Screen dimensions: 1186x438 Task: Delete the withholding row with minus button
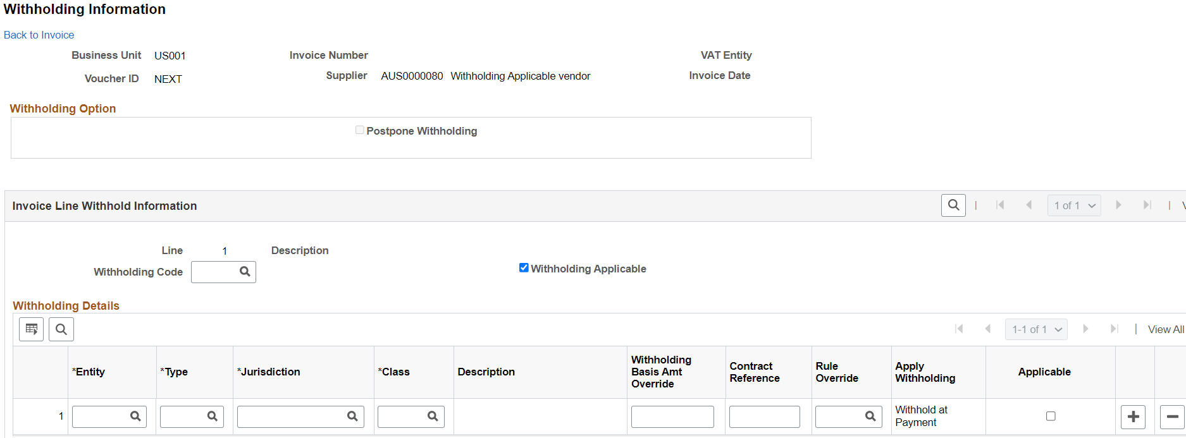click(1172, 417)
